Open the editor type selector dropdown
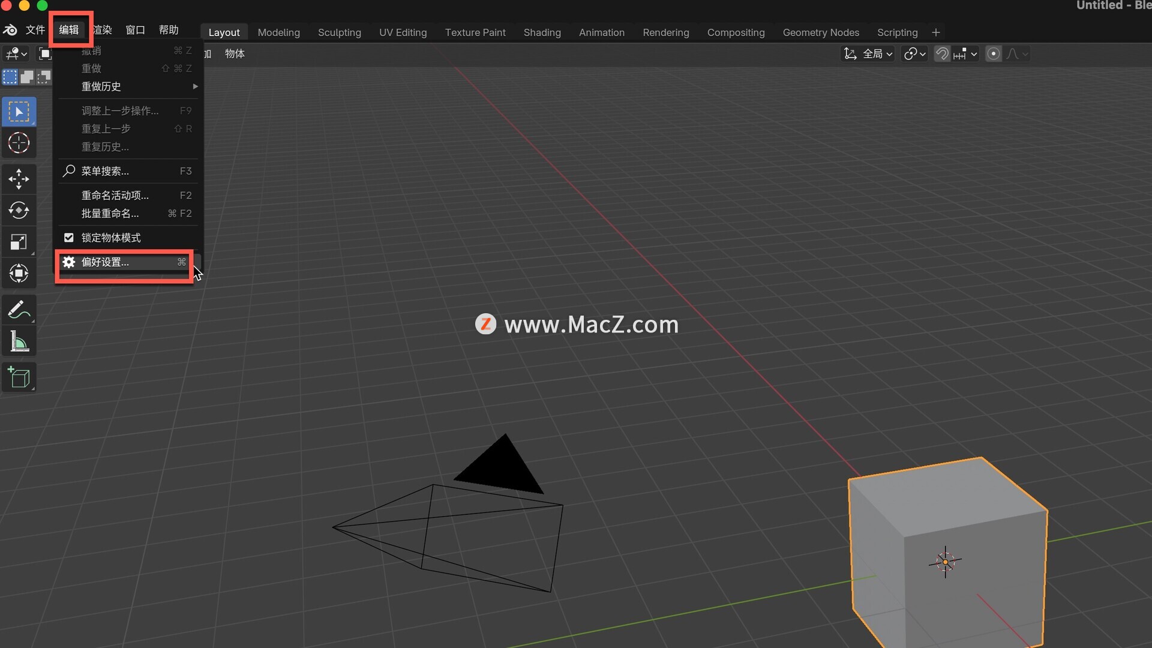Viewport: 1152px width, 648px height. [16, 54]
